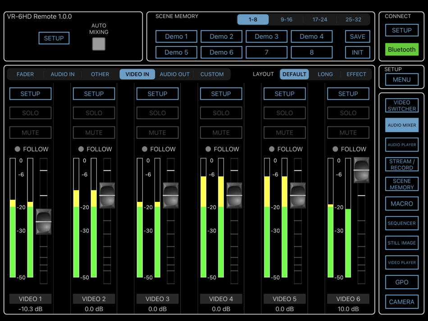
Task: Click the VIDEO 6 fader knob
Action: coord(361,170)
